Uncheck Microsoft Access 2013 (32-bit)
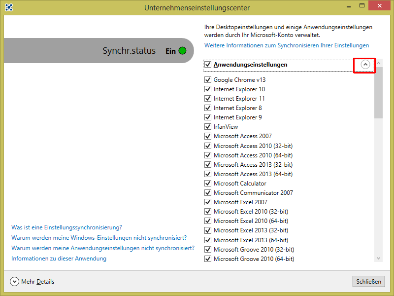Screen dimensions: 394x296 (x=208, y=165)
